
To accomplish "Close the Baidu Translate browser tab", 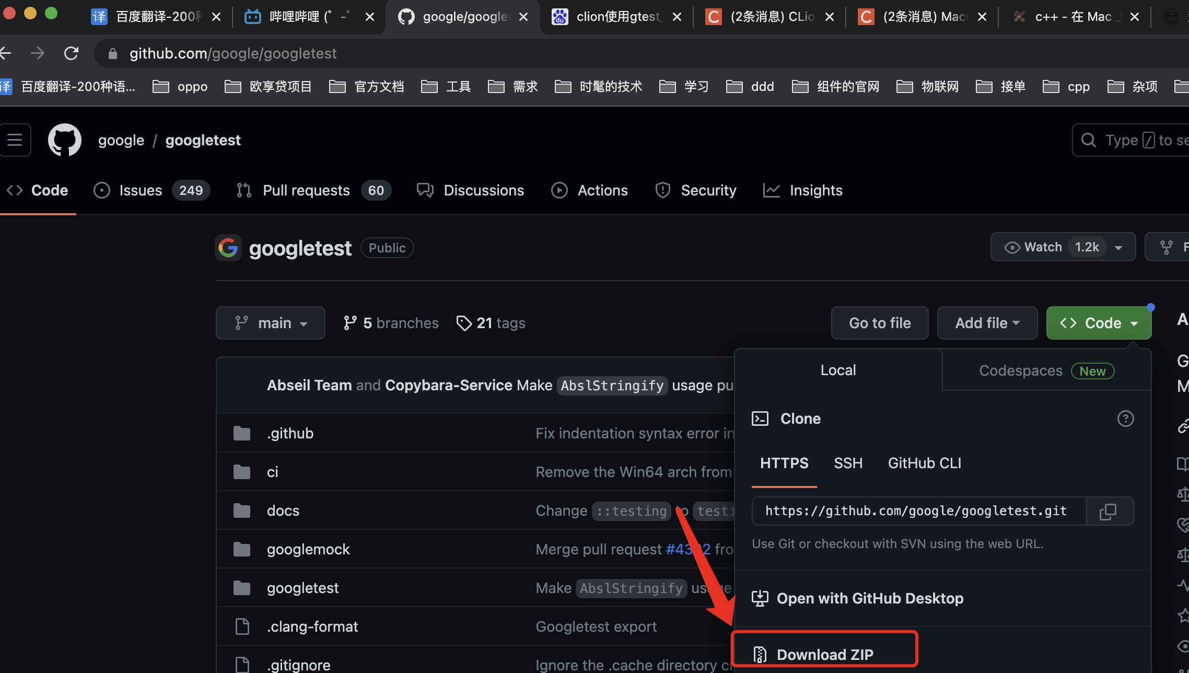I will click(x=216, y=17).
